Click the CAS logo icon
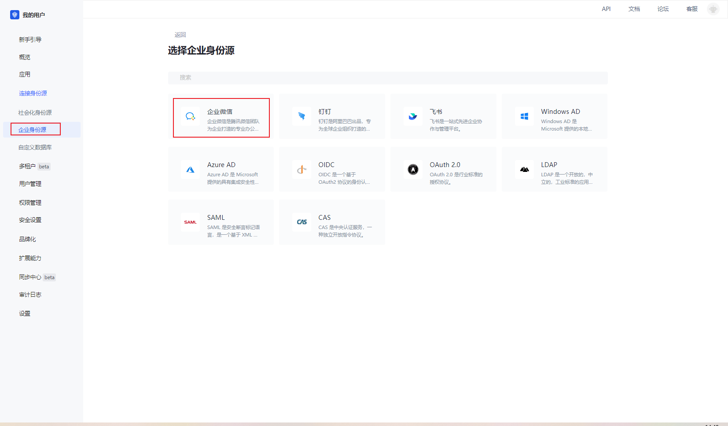728x426 pixels. [301, 222]
